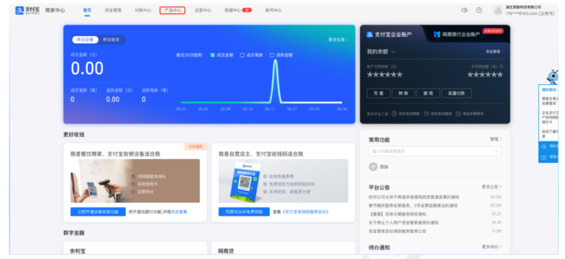Click 同意协议并免费领取 button
This screenshot has height=259, width=565.
[x=244, y=212]
